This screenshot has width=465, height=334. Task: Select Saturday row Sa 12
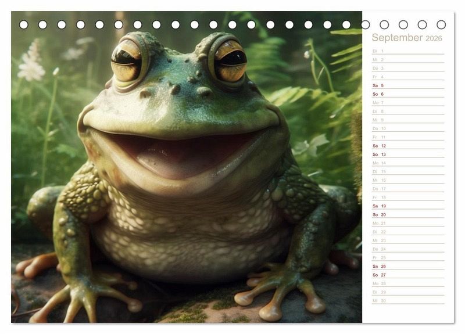(408, 146)
